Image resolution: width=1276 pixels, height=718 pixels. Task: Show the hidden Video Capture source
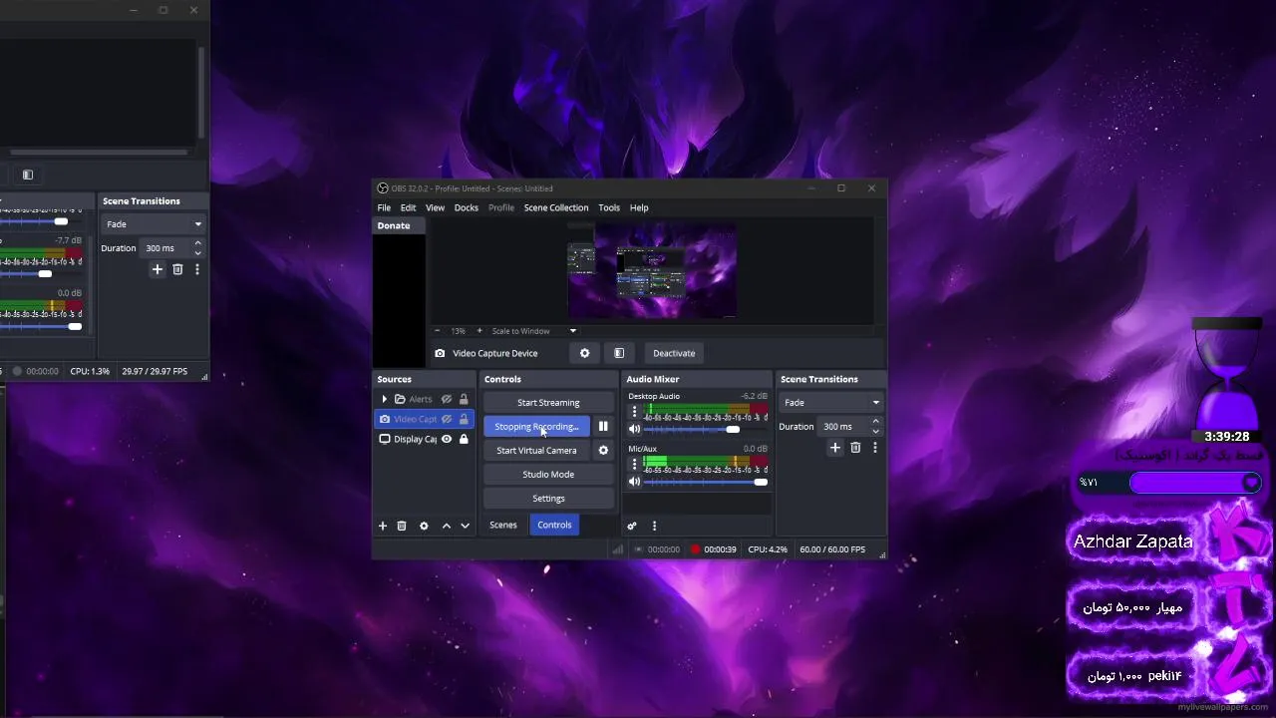(447, 419)
